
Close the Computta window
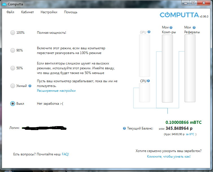click(x=204, y=3)
